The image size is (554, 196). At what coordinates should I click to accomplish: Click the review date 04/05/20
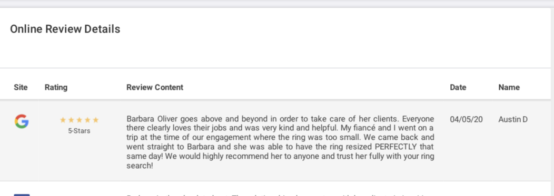[x=466, y=119]
